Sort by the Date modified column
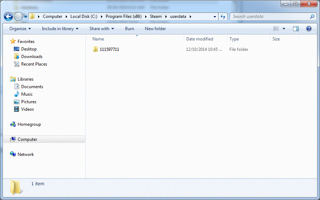 pyautogui.click(x=200, y=39)
